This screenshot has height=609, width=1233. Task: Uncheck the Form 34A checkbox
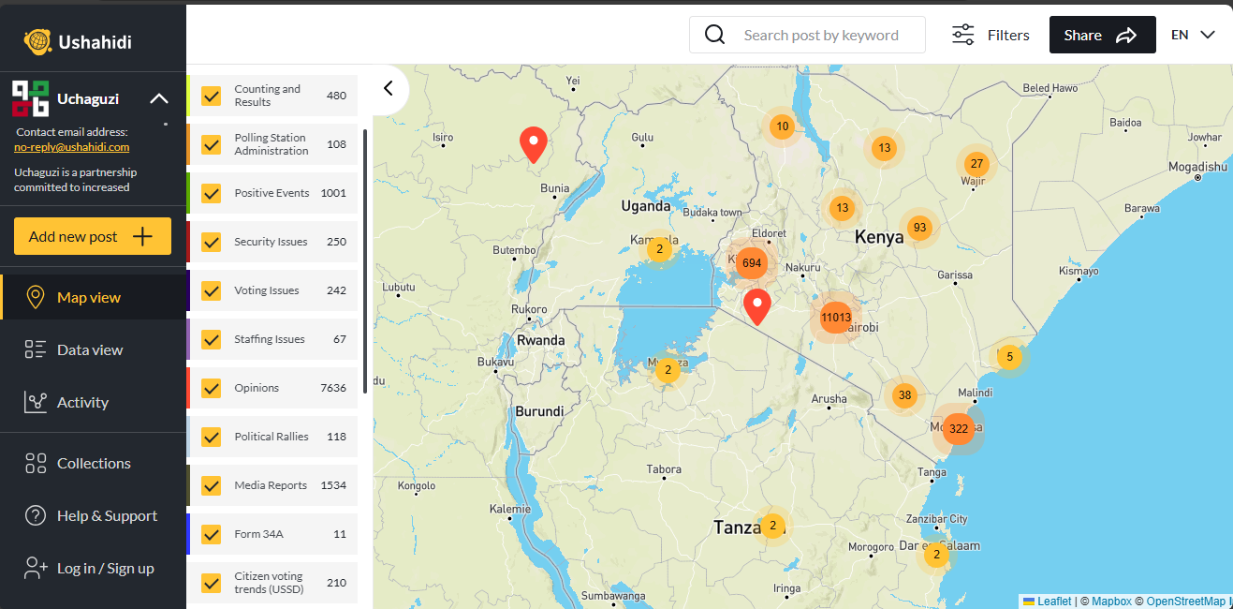pyautogui.click(x=212, y=534)
